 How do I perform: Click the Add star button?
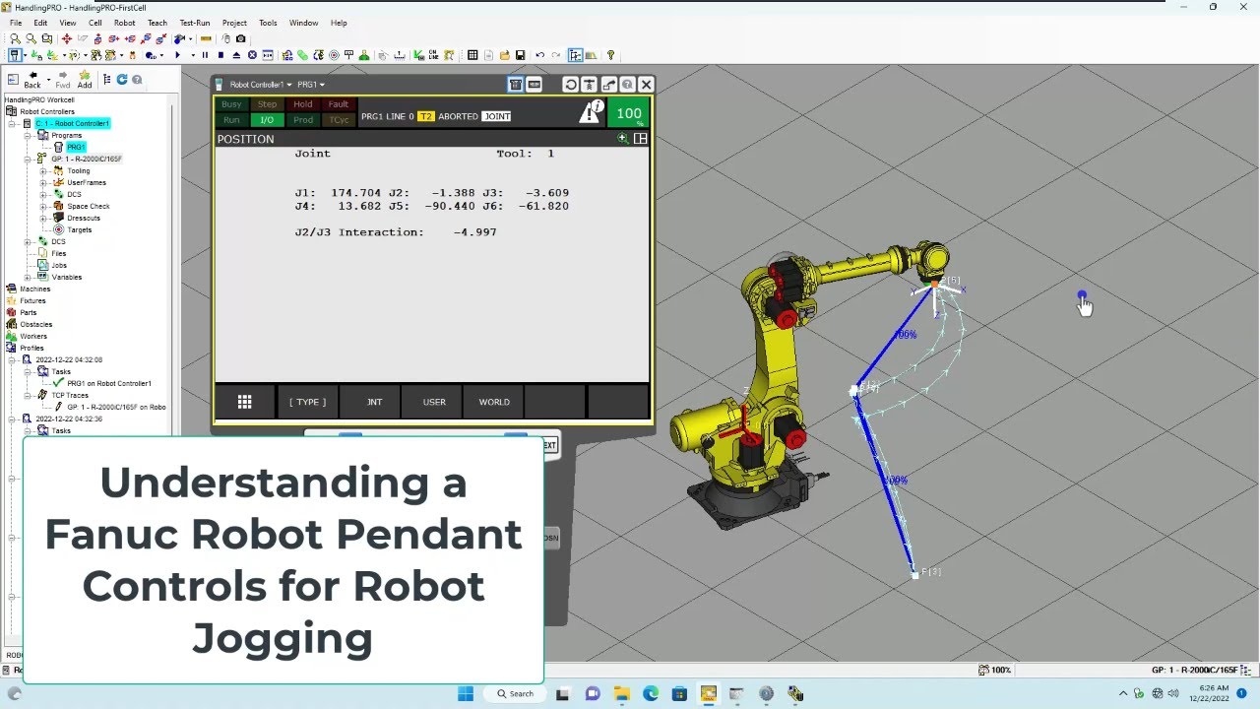(x=85, y=80)
